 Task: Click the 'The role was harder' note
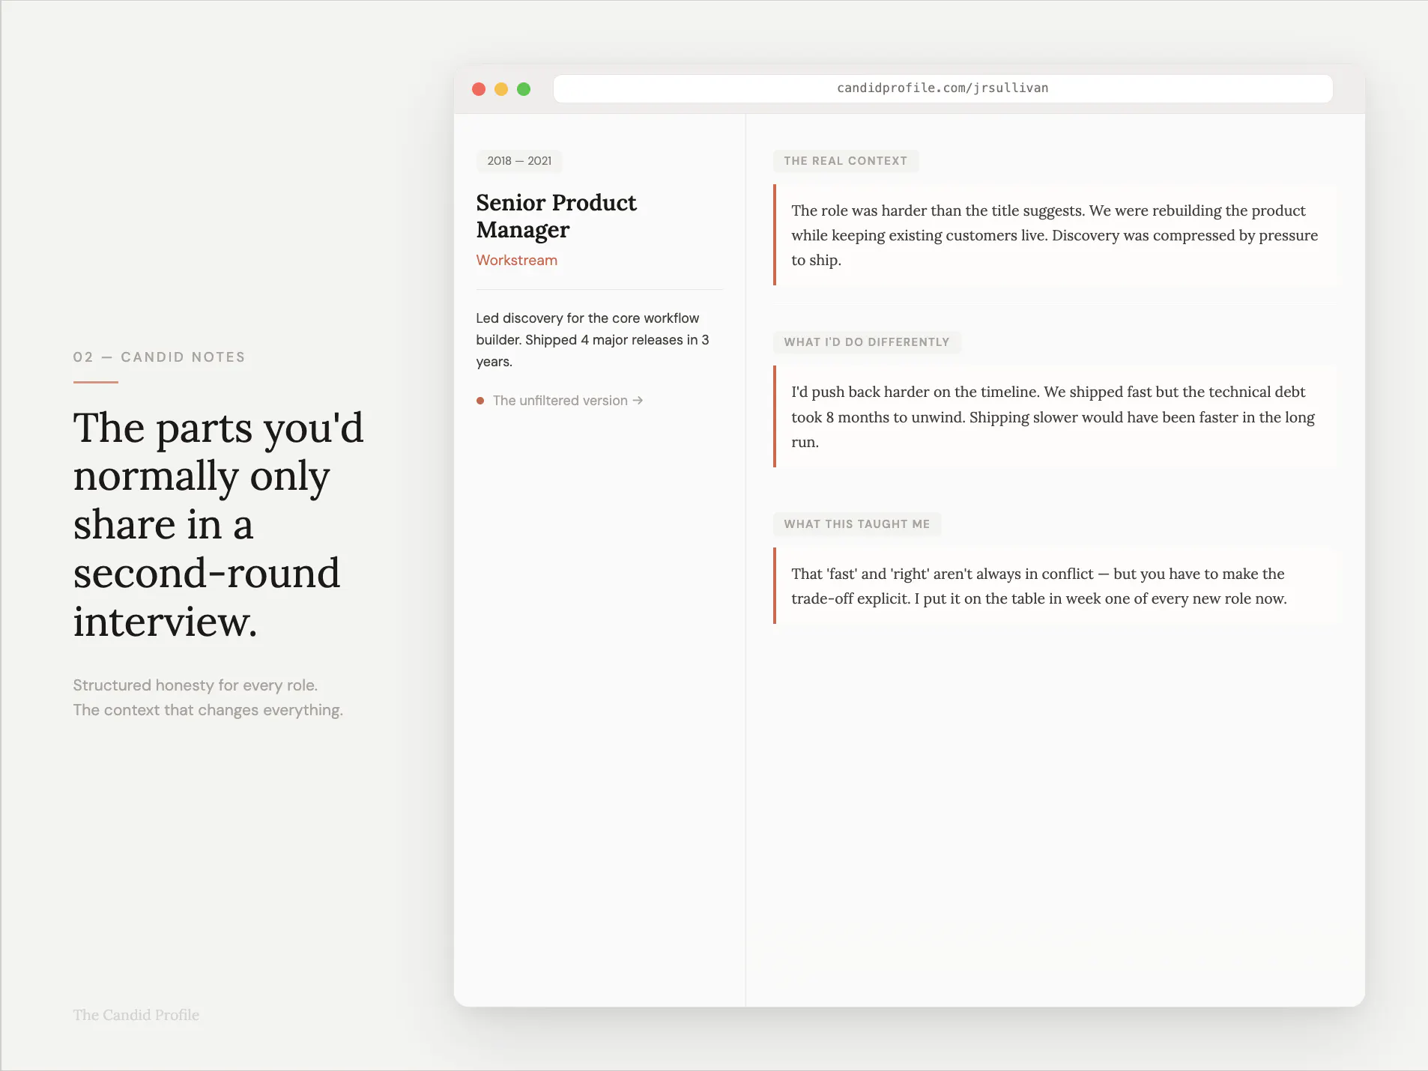pyautogui.click(x=1055, y=235)
